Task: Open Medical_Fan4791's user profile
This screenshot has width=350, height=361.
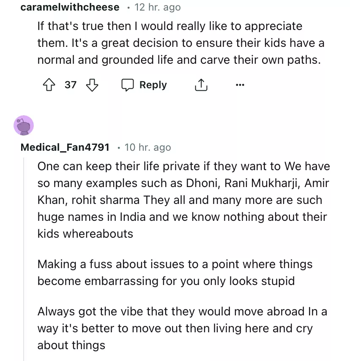Action: coord(65,147)
